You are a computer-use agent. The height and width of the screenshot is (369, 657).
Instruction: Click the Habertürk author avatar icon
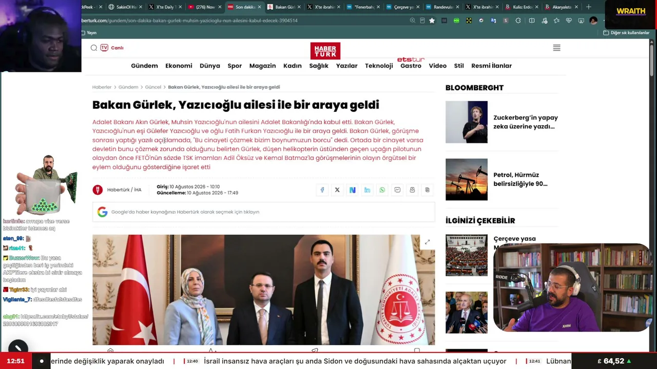(x=98, y=190)
